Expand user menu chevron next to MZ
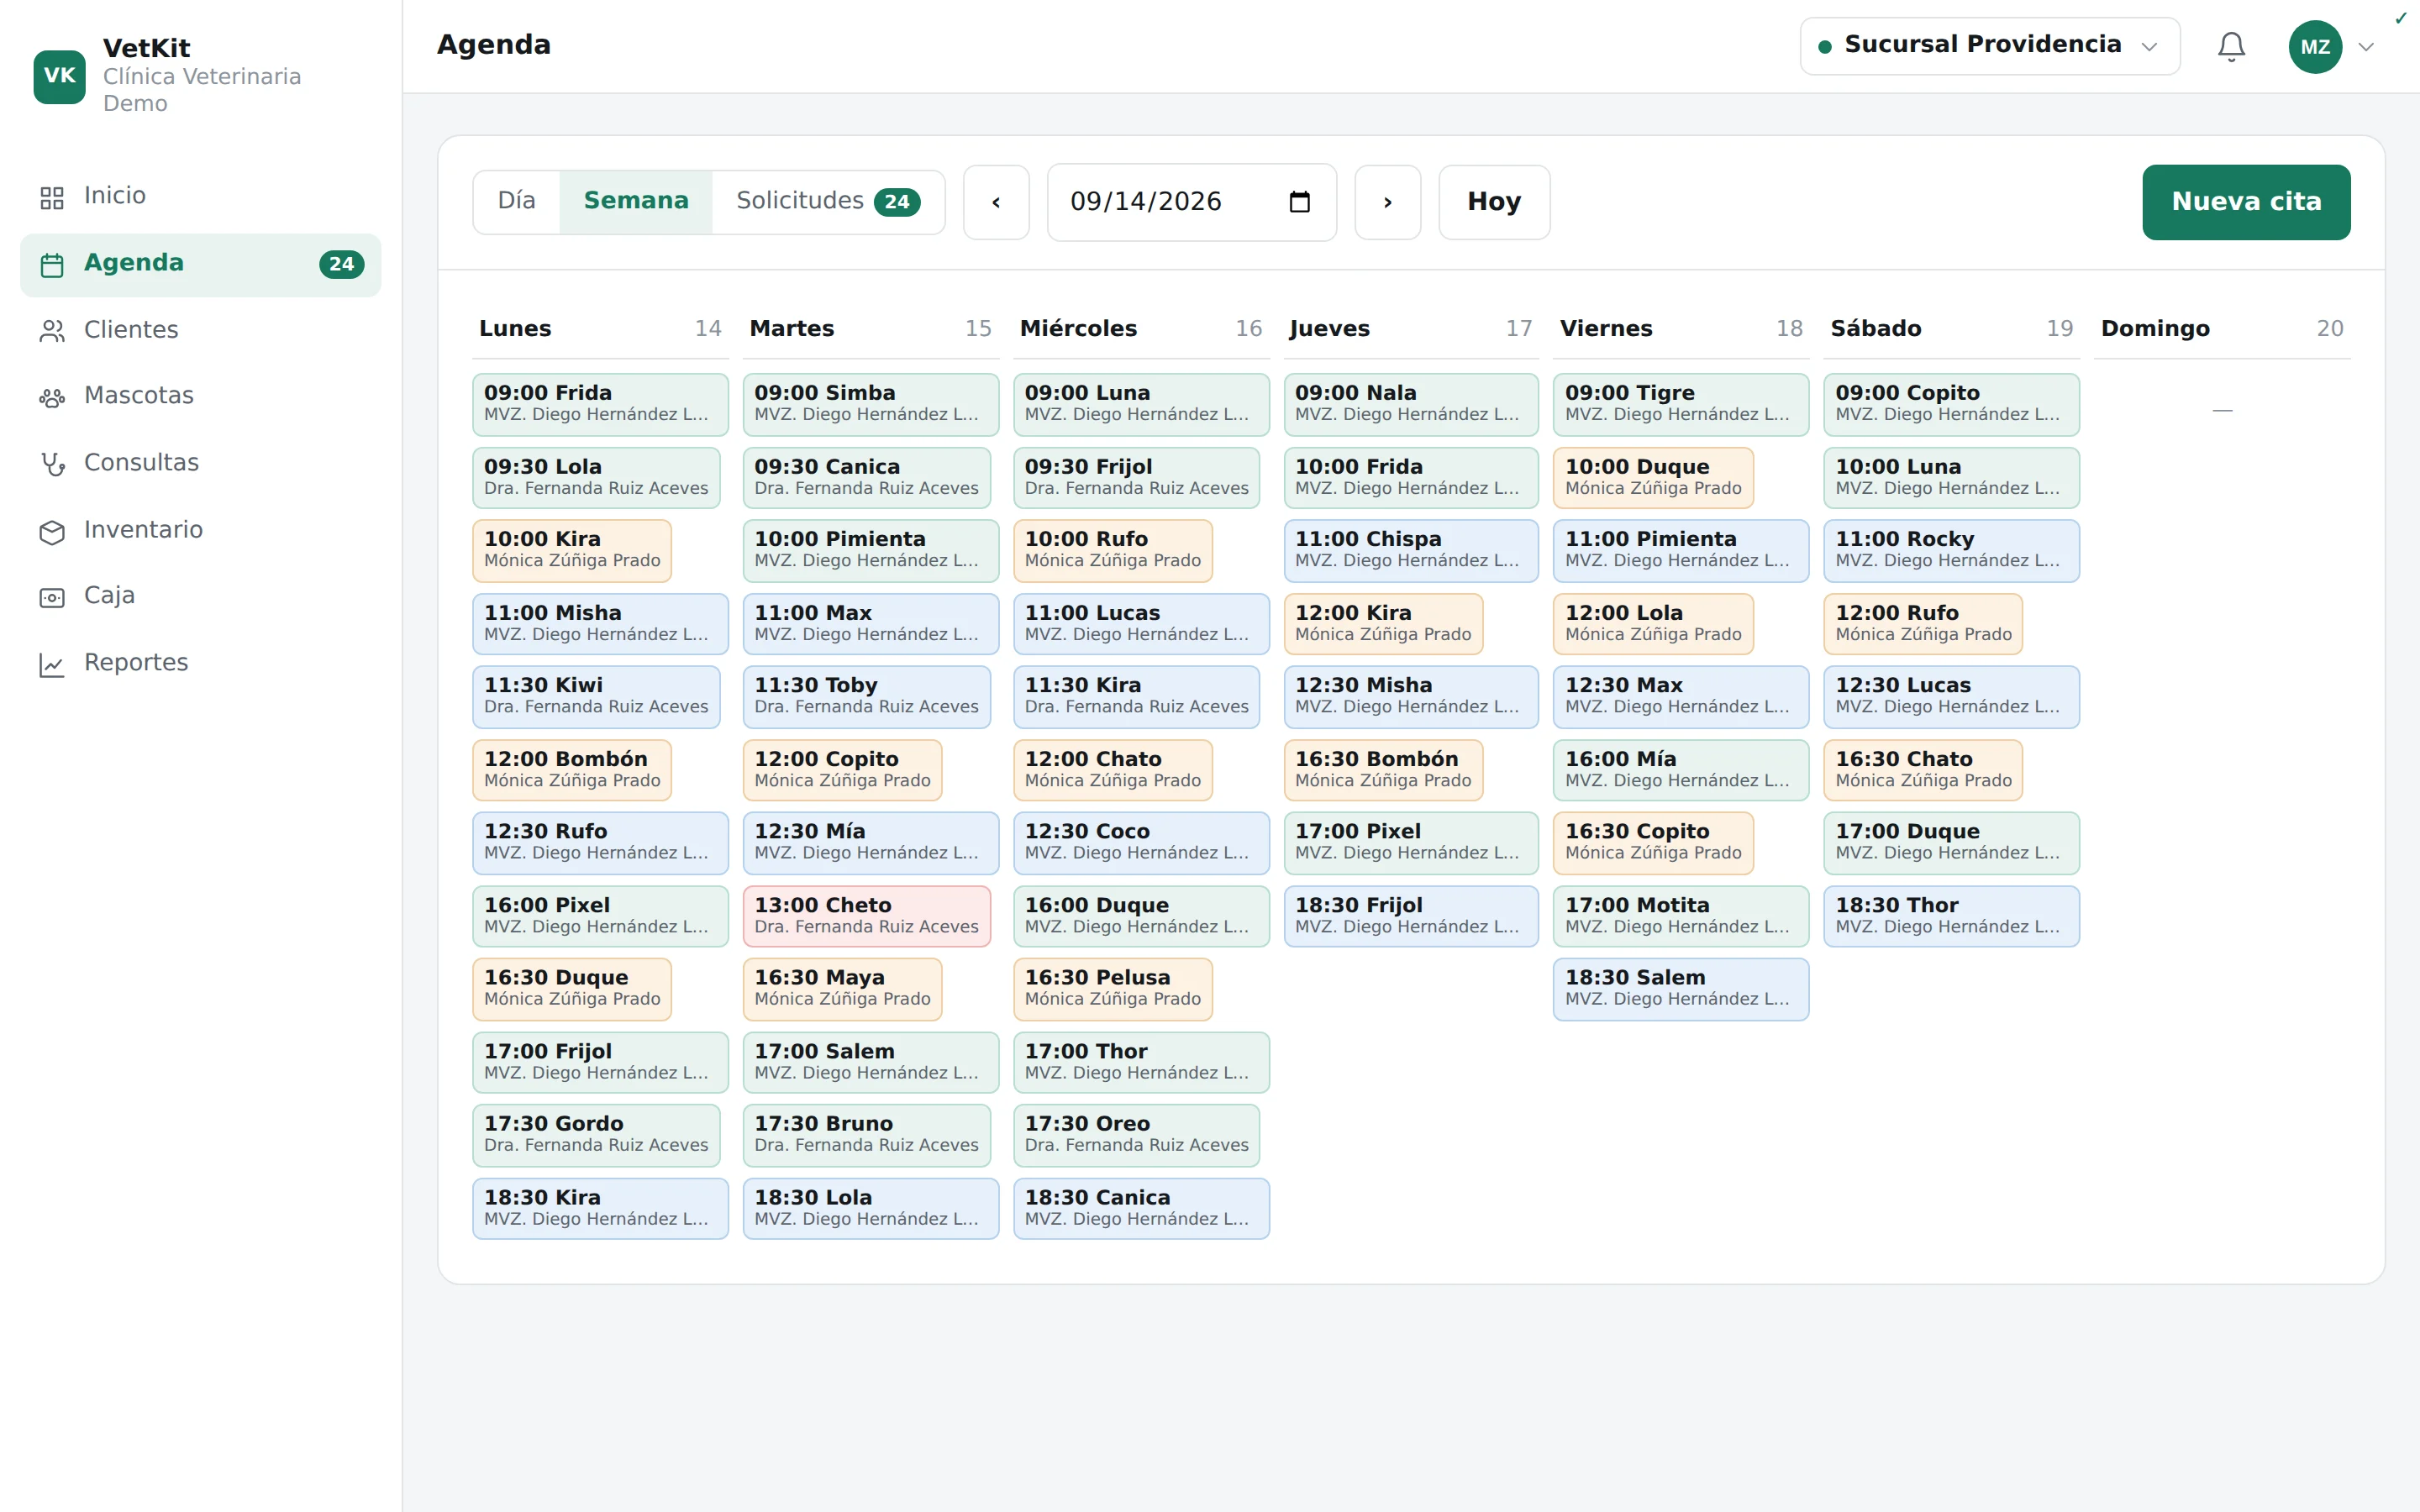 tap(2365, 47)
